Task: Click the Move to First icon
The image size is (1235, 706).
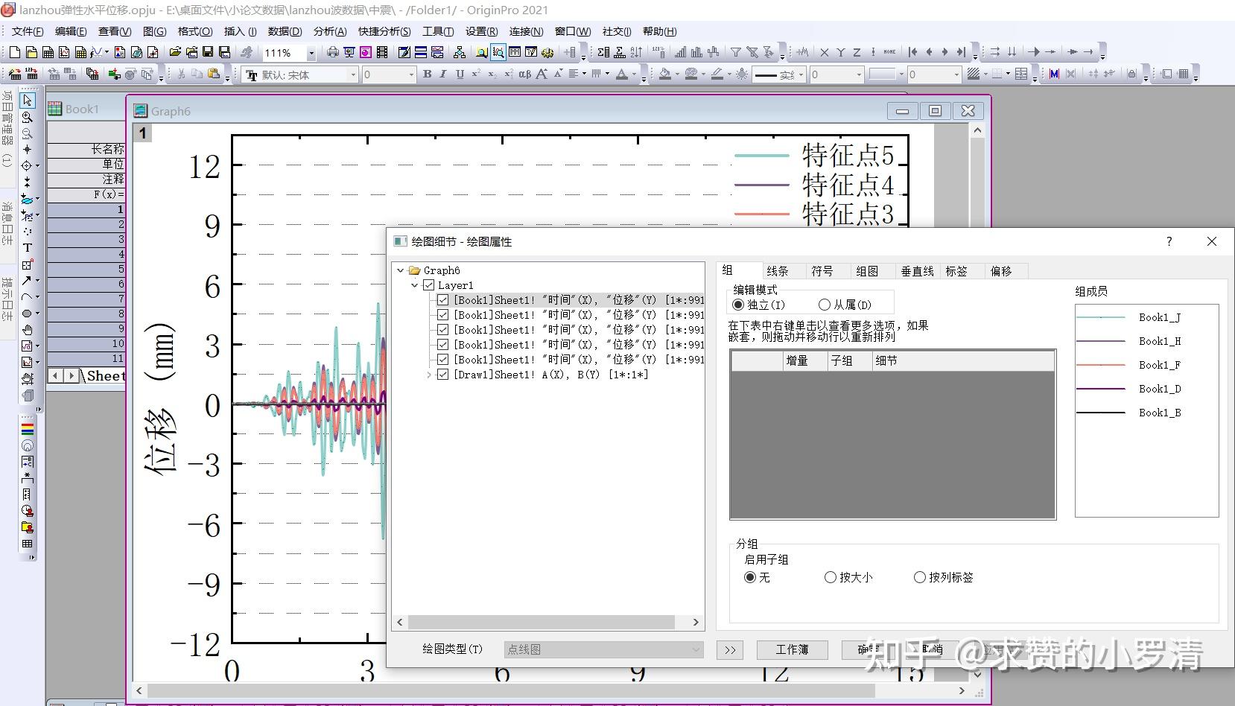Action: (x=912, y=52)
